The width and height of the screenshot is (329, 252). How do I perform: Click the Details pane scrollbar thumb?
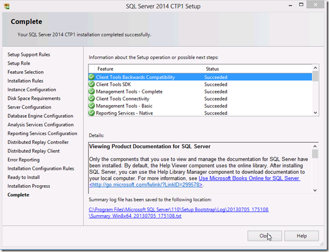315,154
